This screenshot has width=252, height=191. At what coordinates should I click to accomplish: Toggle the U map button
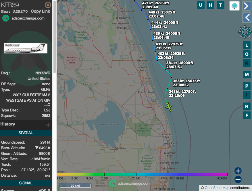point(201,5)
